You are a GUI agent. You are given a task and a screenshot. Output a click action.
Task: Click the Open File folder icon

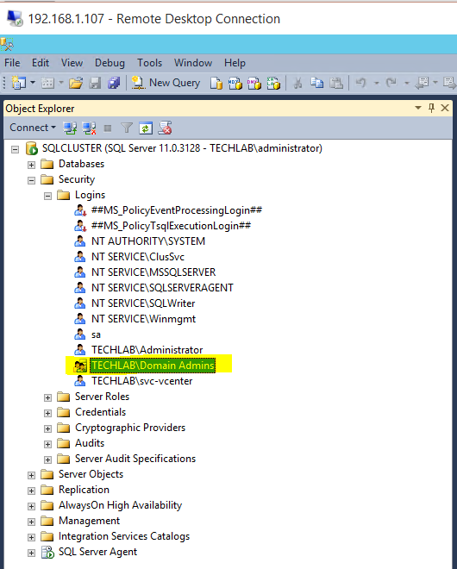76,83
